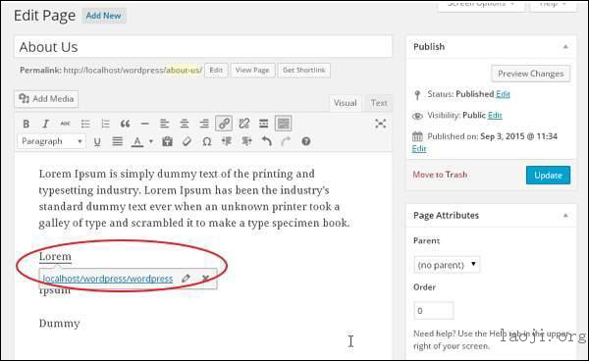Click the about-us permalink slug
589x361 pixels.
(x=184, y=71)
